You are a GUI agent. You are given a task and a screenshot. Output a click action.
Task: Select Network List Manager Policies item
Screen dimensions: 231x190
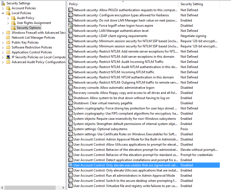click(x=33, y=38)
